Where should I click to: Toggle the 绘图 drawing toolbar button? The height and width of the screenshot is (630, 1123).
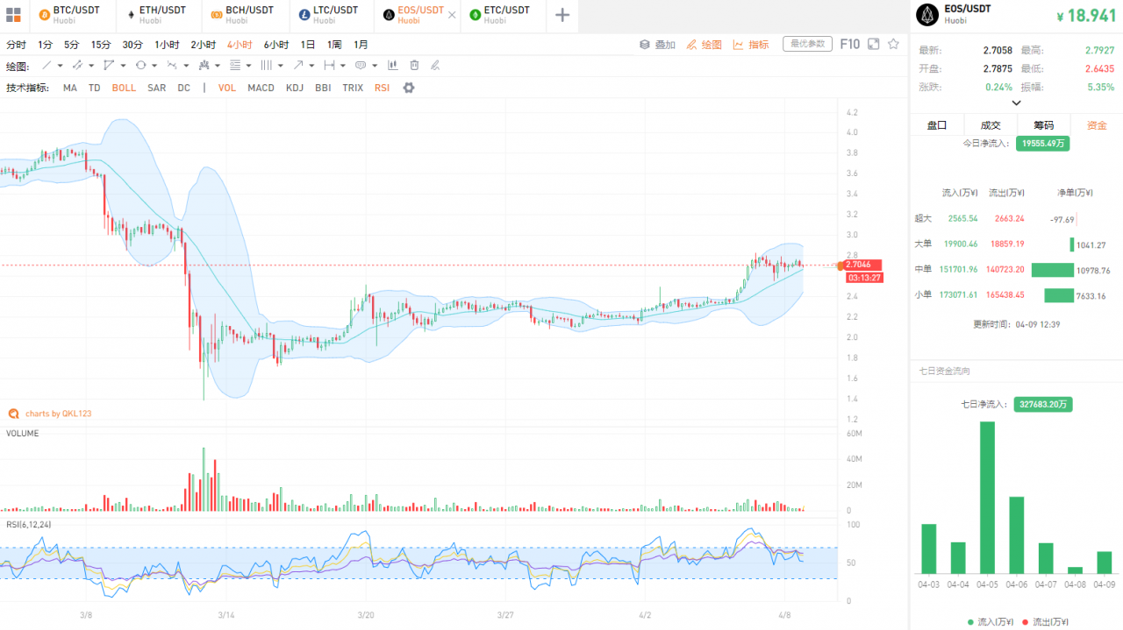[x=704, y=45]
